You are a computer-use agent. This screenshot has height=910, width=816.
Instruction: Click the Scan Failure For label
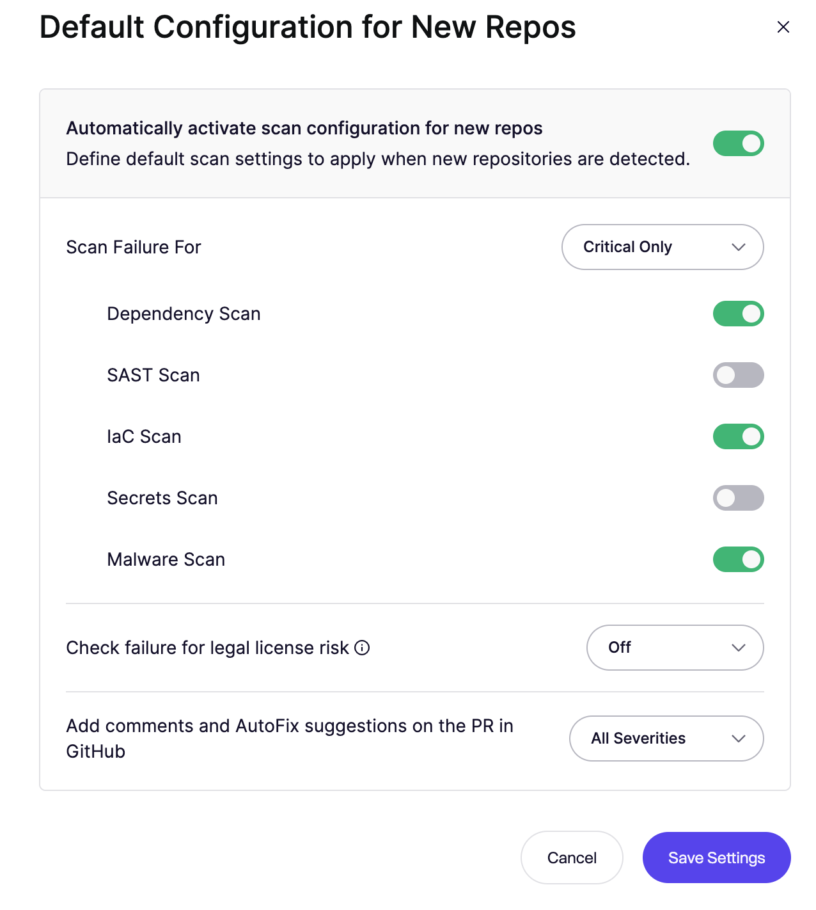click(134, 247)
